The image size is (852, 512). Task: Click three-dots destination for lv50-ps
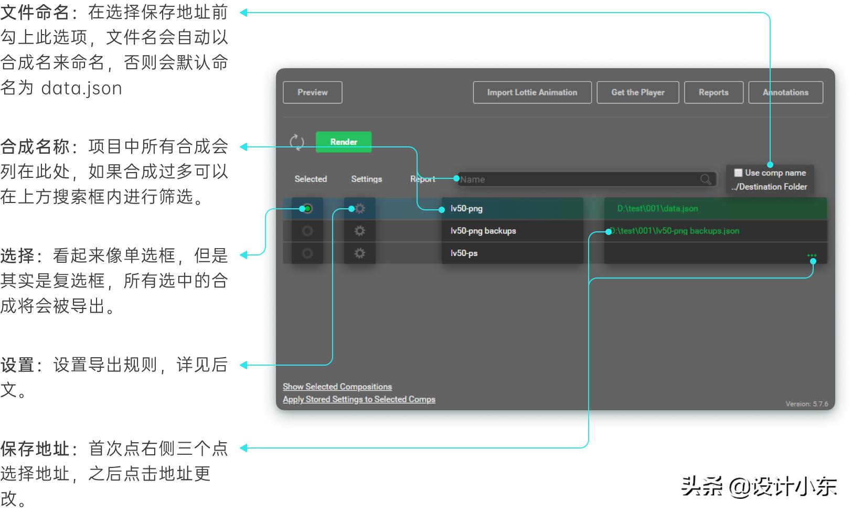(x=812, y=255)
